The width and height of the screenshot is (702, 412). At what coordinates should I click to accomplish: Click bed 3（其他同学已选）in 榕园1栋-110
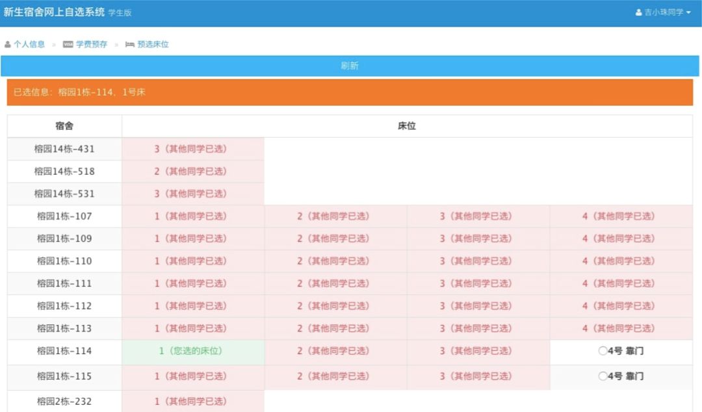(478, 261)
